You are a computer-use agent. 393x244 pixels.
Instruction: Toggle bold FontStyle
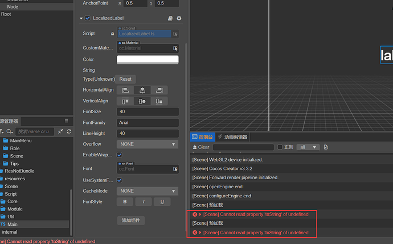pyautogui.click(x=125, y=202)
